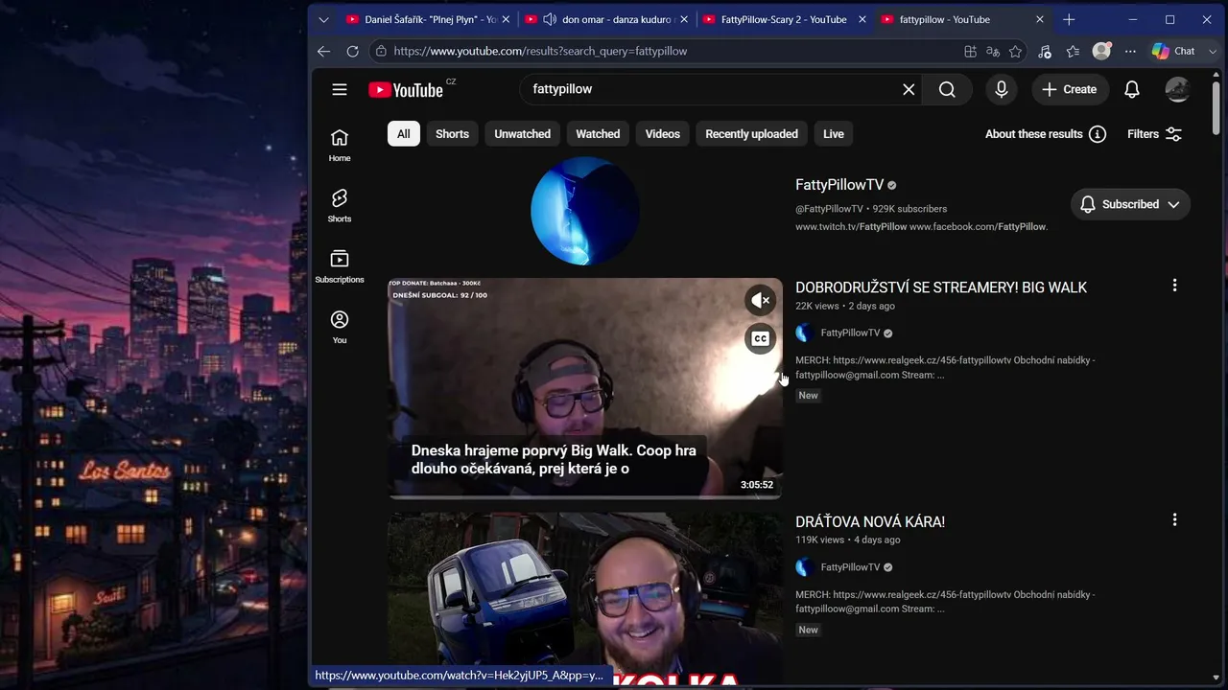Screen dimensions: 1228x690
Task: Close the FattyPillow-Scary 2 tab
Action: click(862, 19)
